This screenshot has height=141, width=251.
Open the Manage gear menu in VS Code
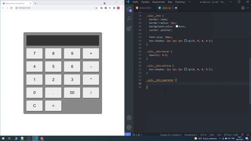coord(129,127)
